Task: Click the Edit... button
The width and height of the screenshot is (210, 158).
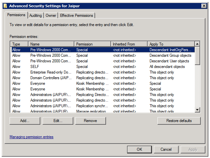Action: 57,121
